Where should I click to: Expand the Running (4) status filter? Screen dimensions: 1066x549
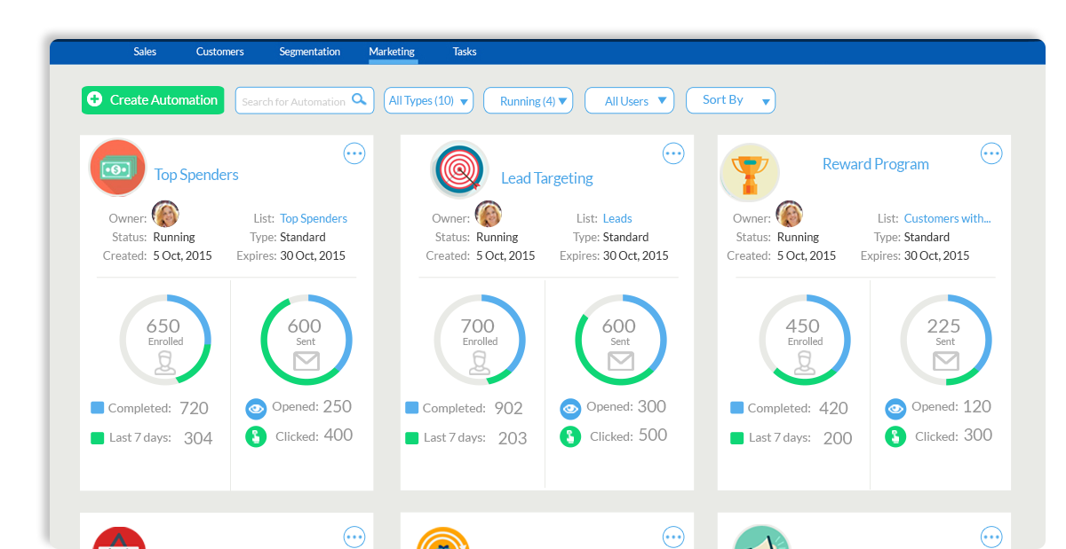pyautogui.click(x=528, y=100)
